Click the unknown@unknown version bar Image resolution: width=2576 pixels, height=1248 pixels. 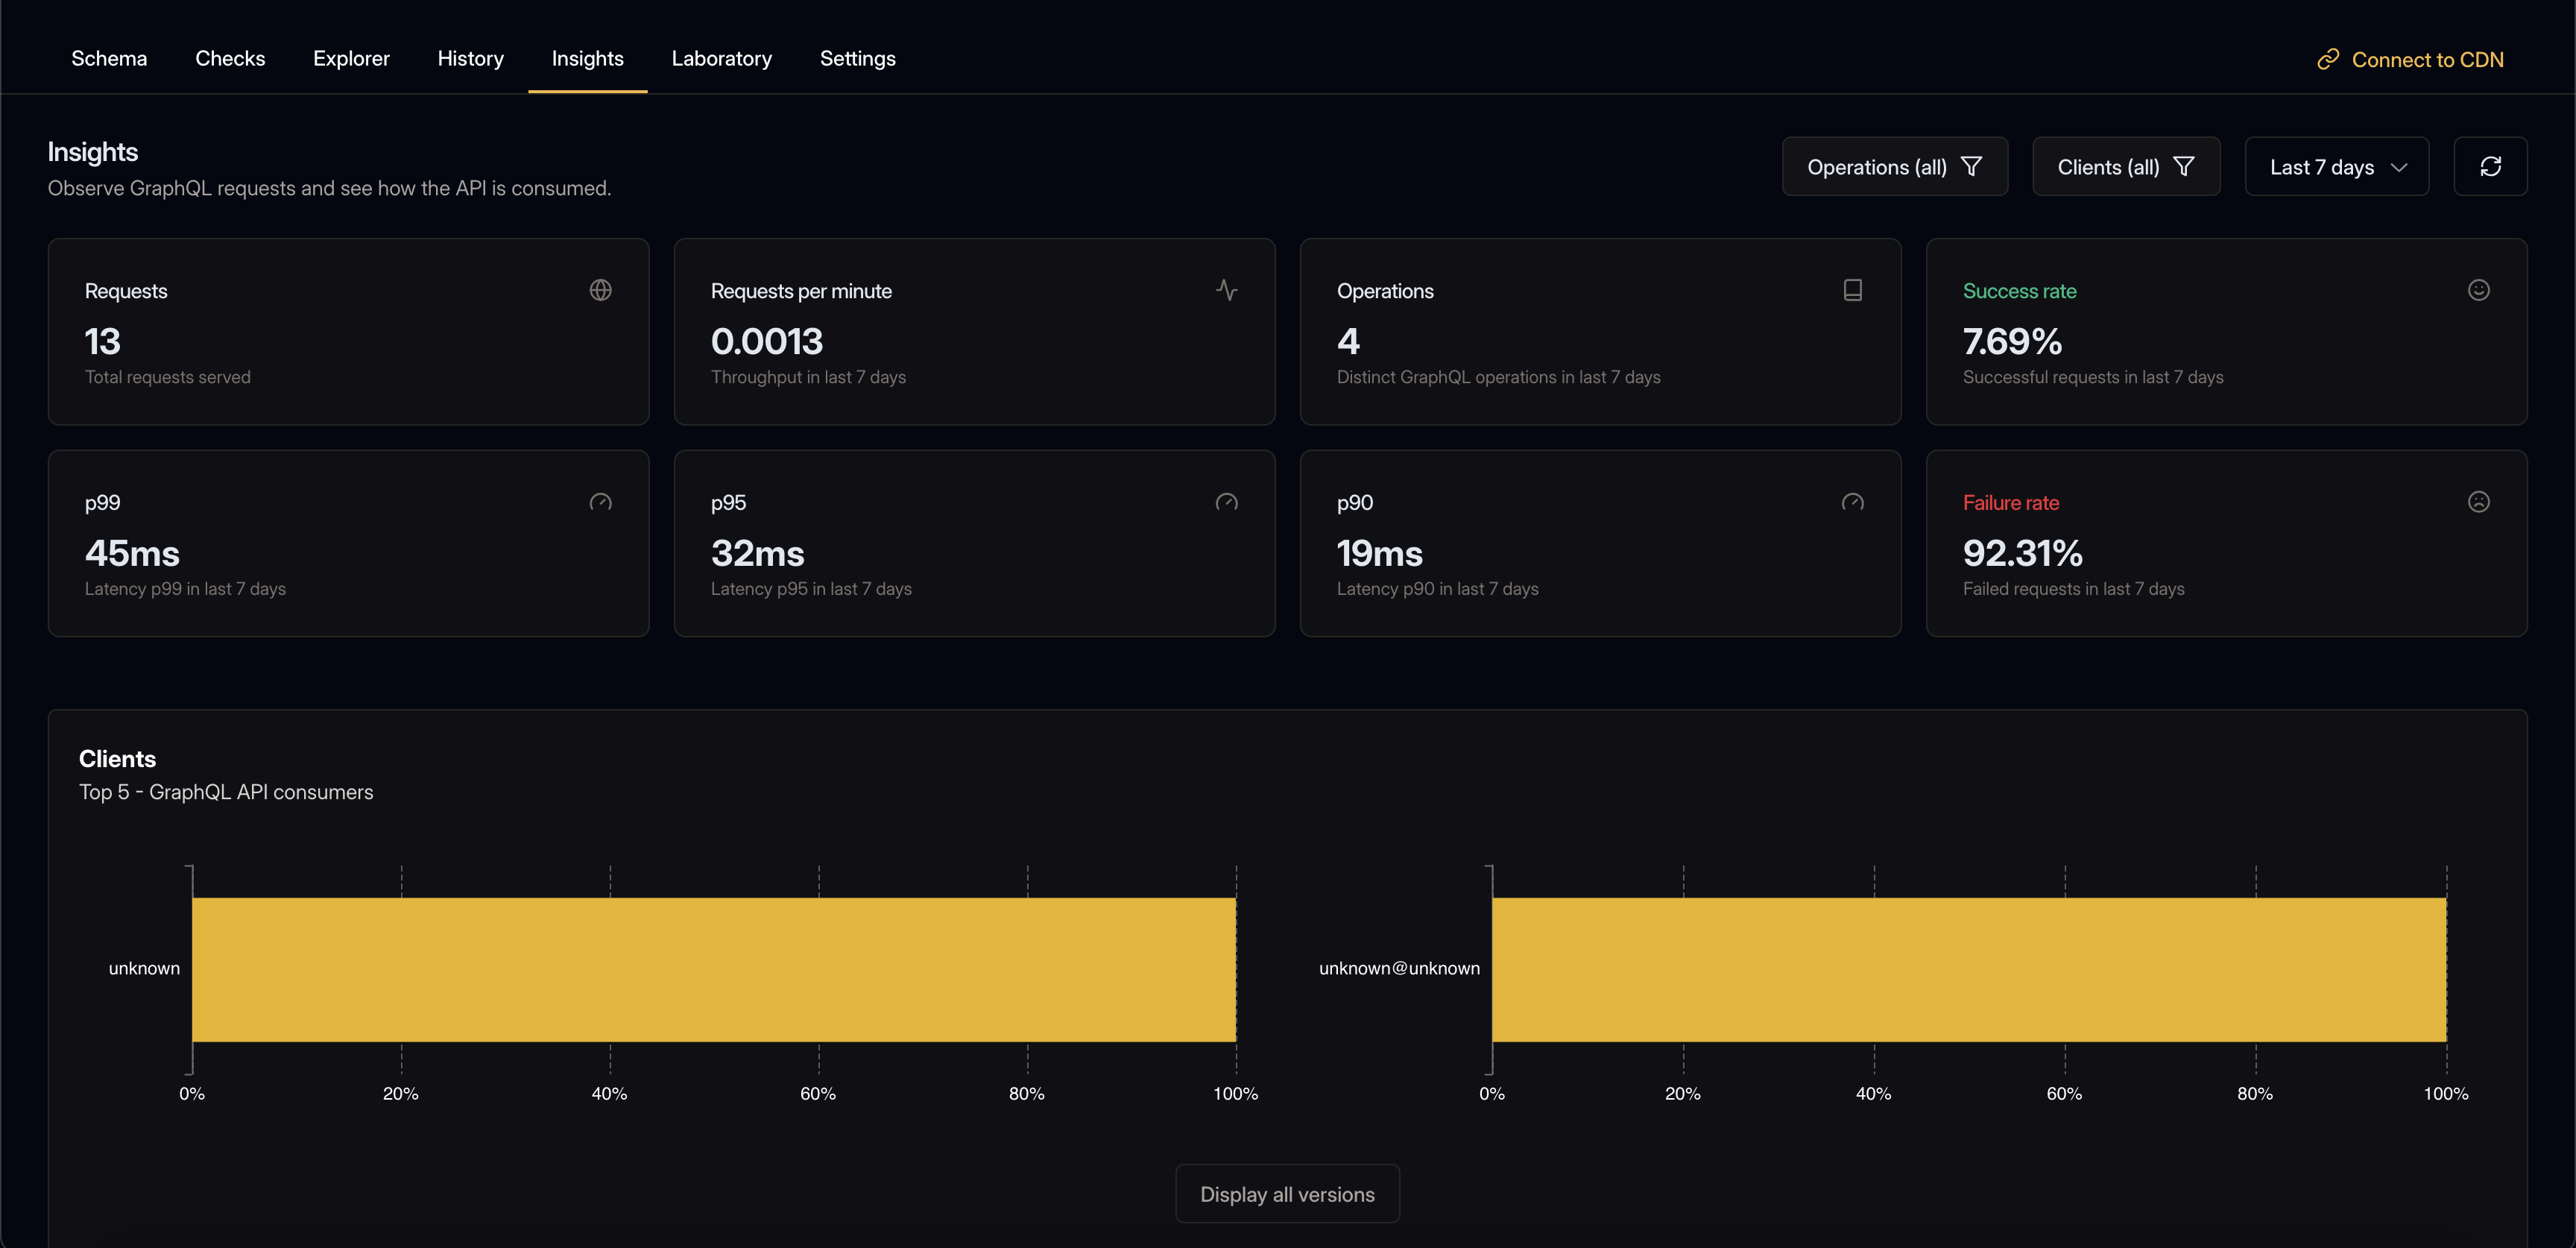pos(1968,969)
